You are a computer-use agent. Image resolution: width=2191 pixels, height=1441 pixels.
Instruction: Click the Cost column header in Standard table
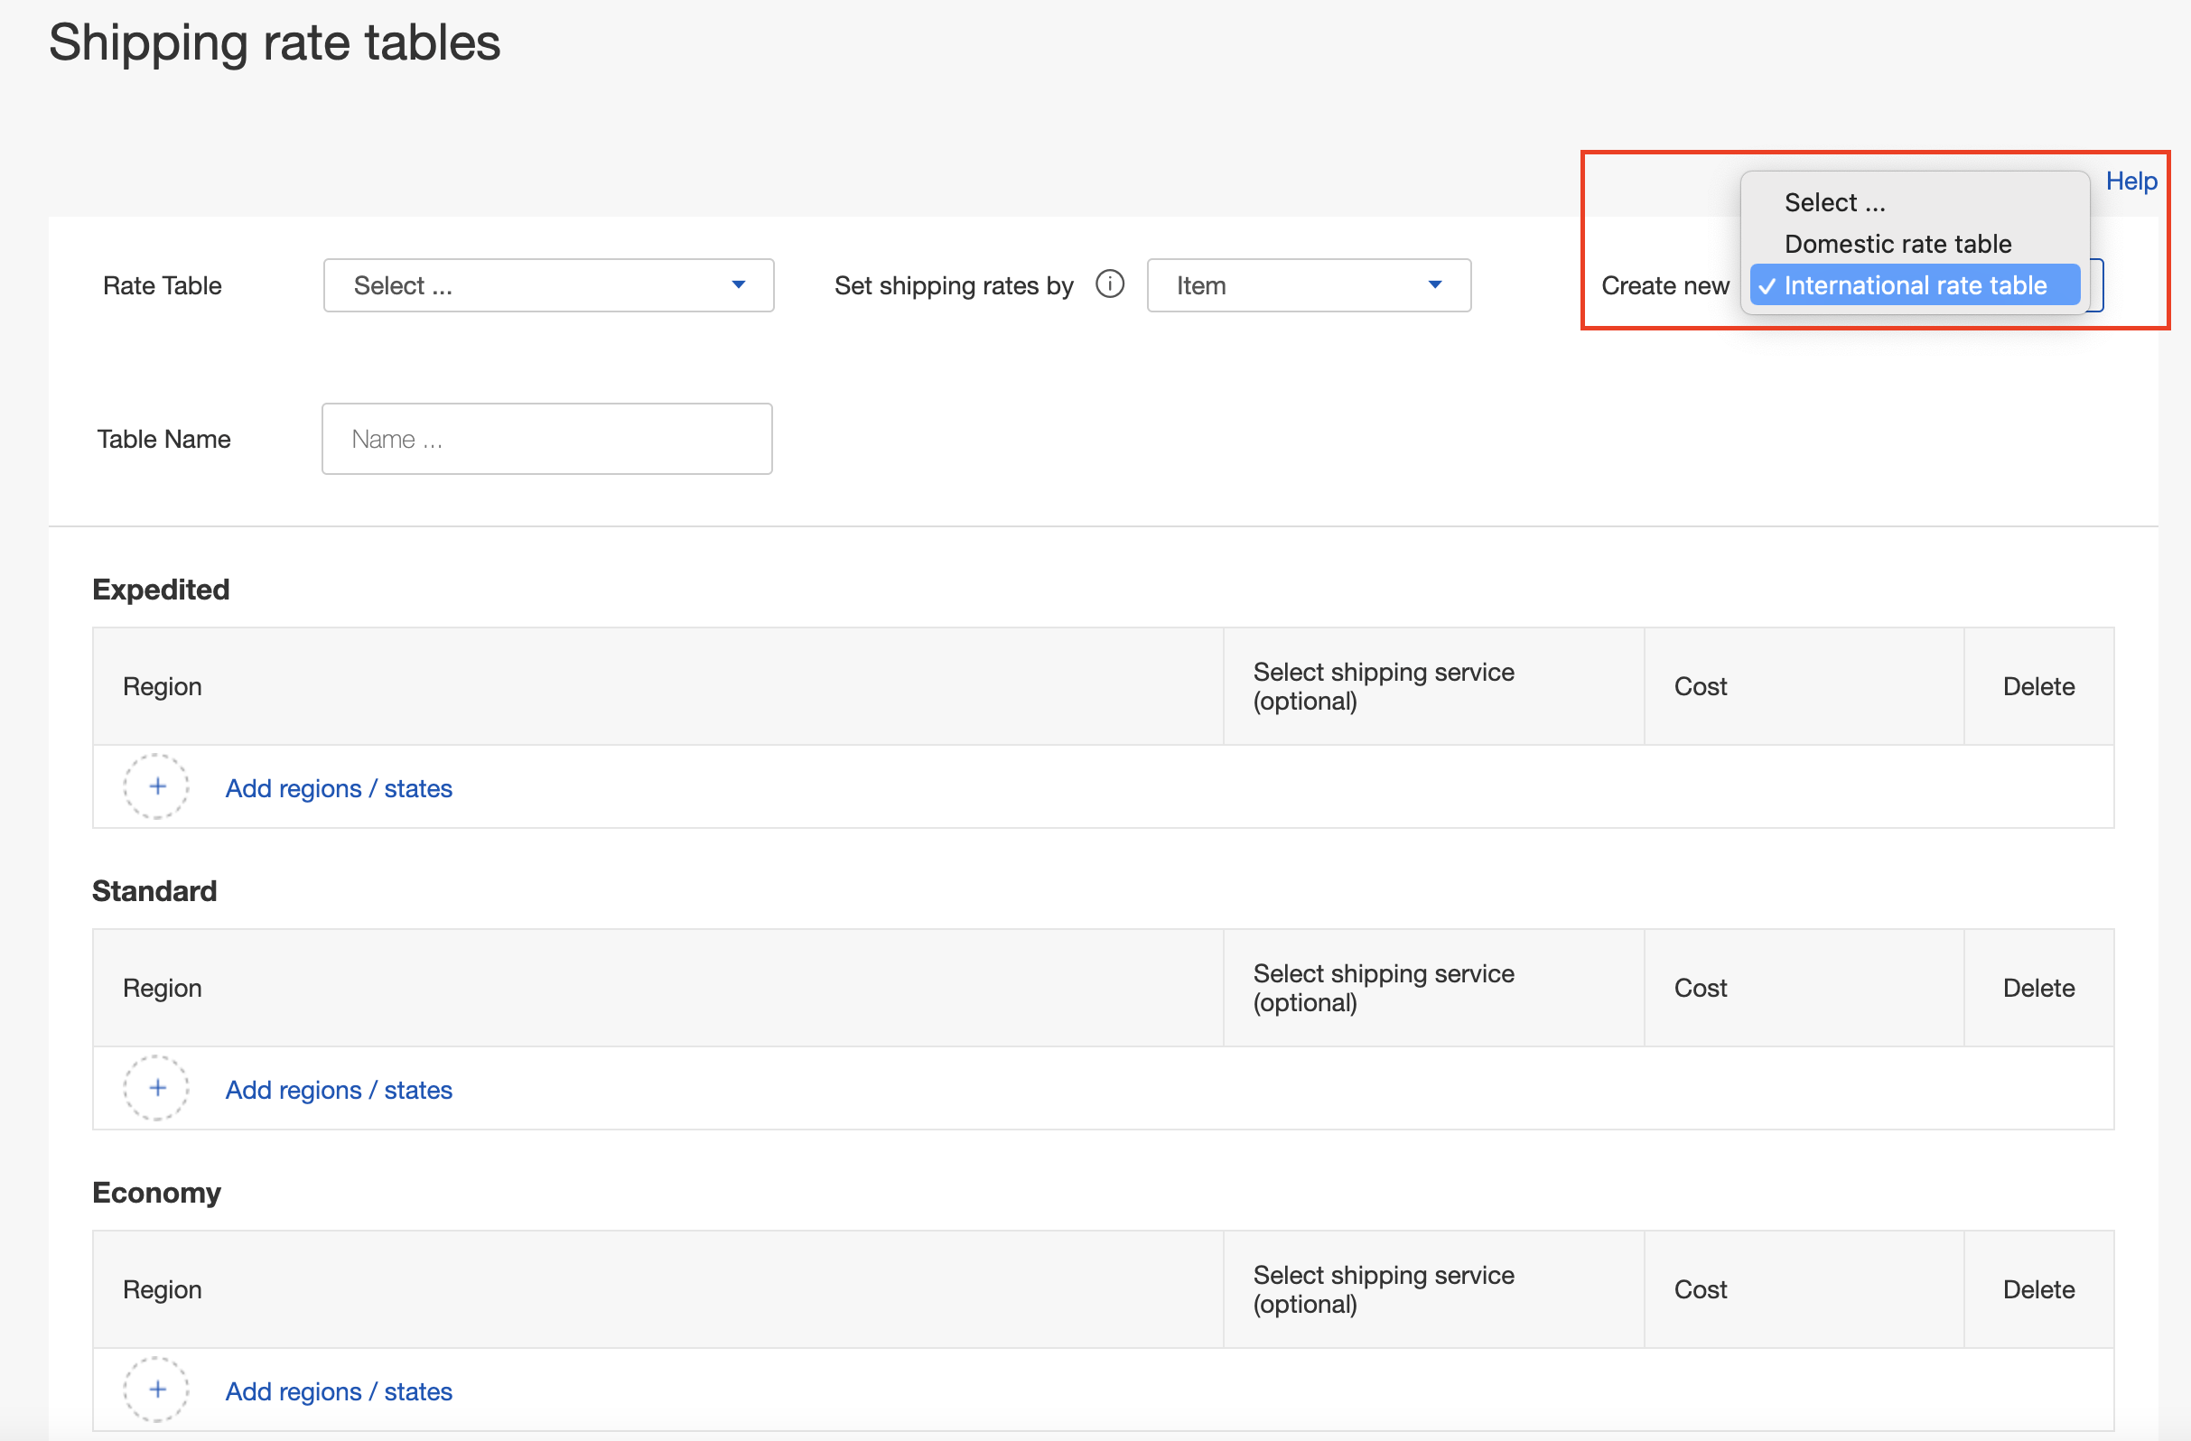1700,988
